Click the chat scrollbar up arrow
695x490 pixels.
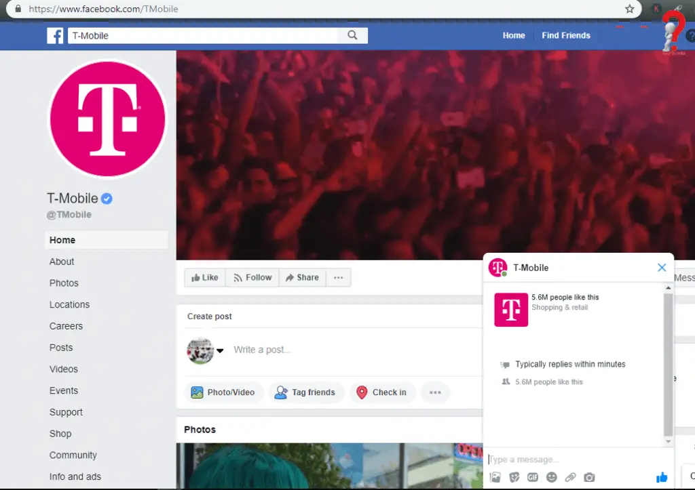(x=669, y=288)
